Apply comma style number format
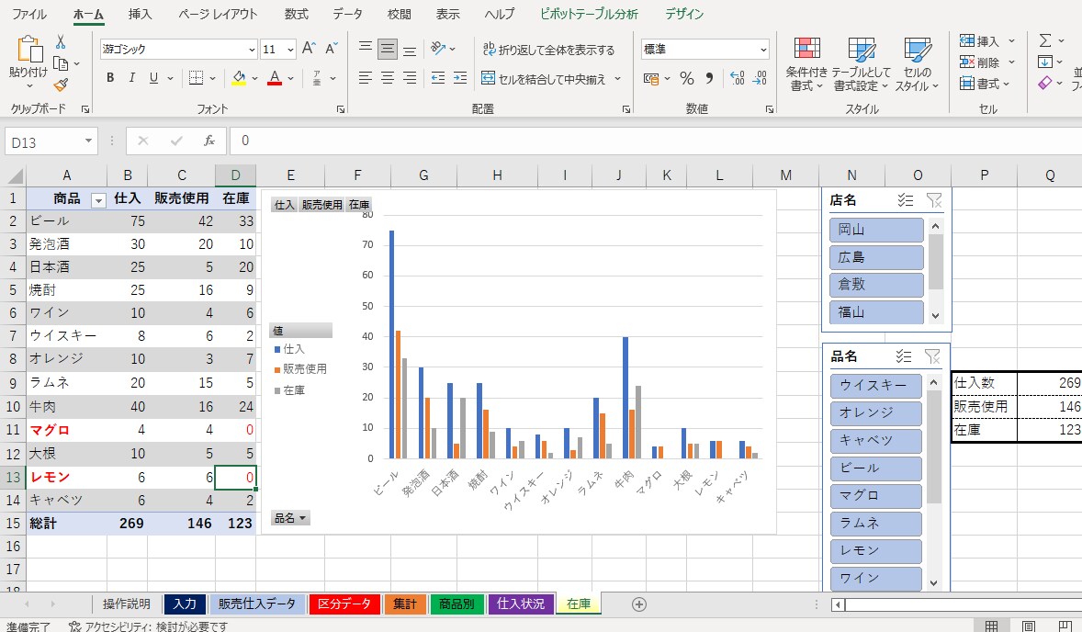Image resolution: width=1082 pixels, height=632 pixels. (709, 79)
